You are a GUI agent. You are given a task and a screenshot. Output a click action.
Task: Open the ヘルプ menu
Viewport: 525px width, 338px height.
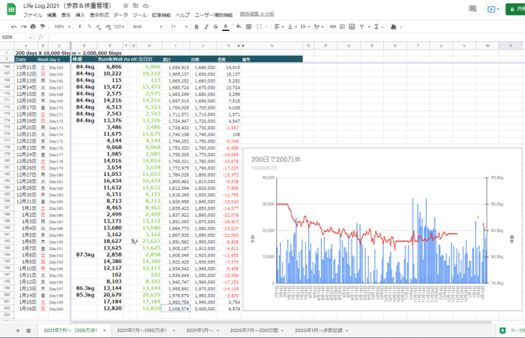(x=182, y=15)
